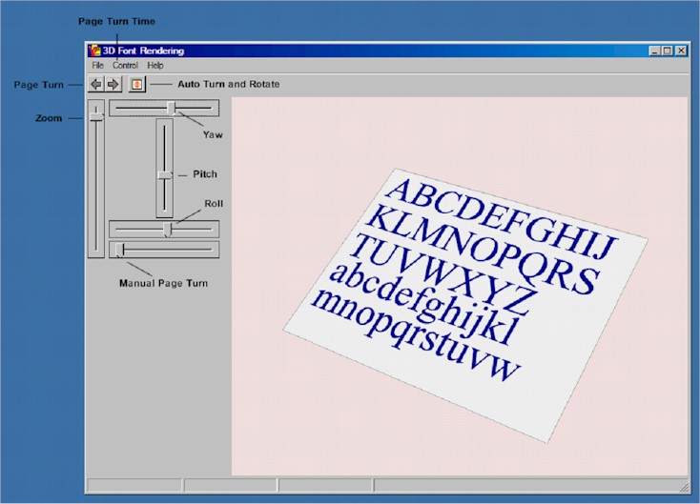The image size is (700, 504).
Task: Click the 3D Font Rendering title bar text
Action: [x=143, y=50]
